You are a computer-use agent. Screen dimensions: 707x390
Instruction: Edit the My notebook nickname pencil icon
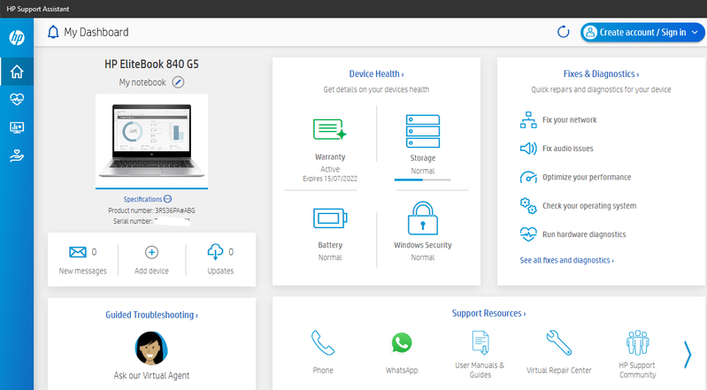178,82
